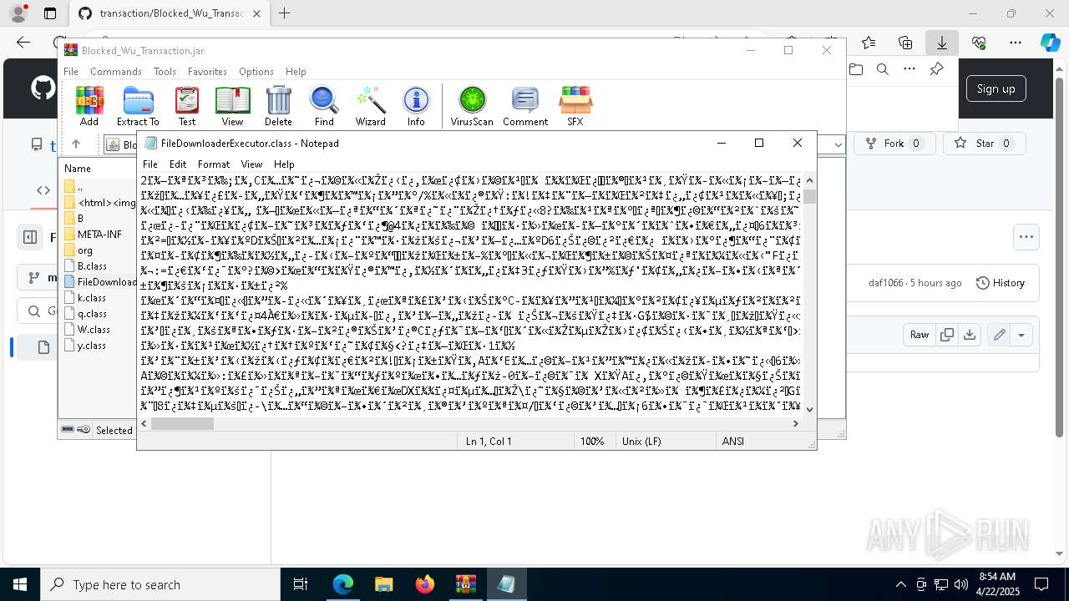1069x601 pixels.
Task: Open Notepad View menu
Action: (x=251, y=164)
